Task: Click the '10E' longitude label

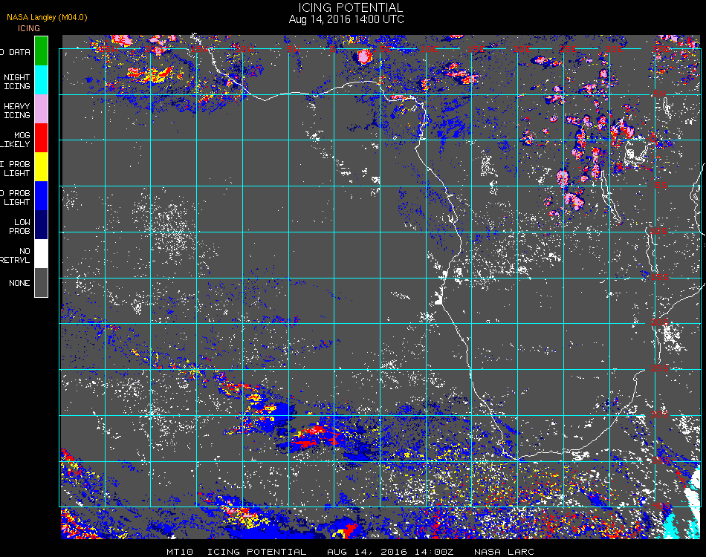Action: [429, 48]
